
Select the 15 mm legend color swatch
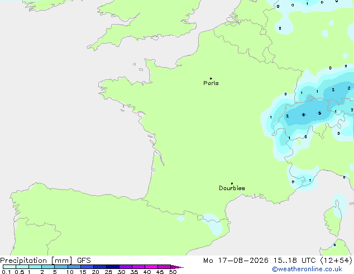pyautogui.click(x=87, y=267)
